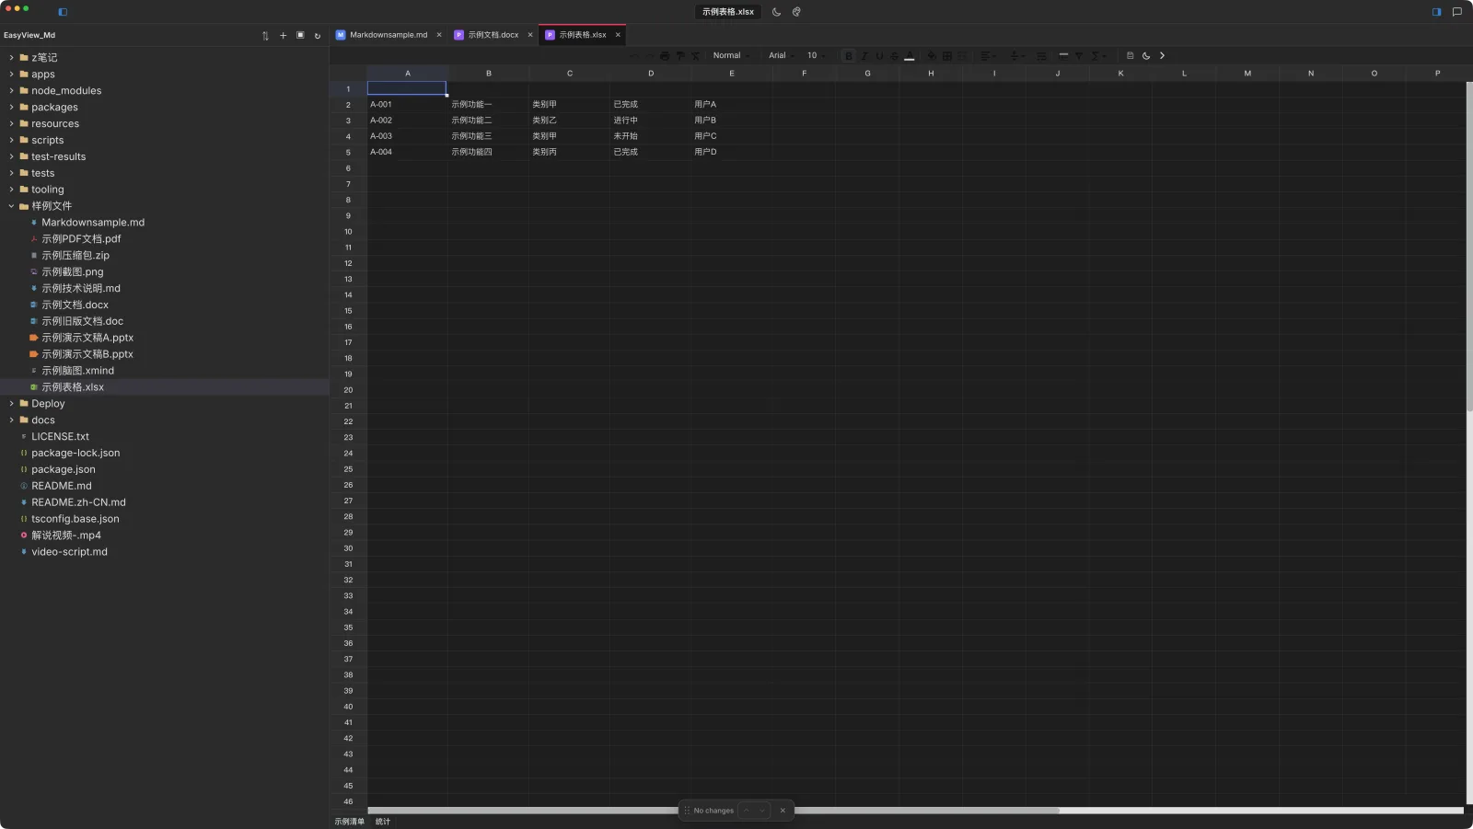Click the paint format icon
This screenshot has width=1473, height=829.
coord(680,56)
